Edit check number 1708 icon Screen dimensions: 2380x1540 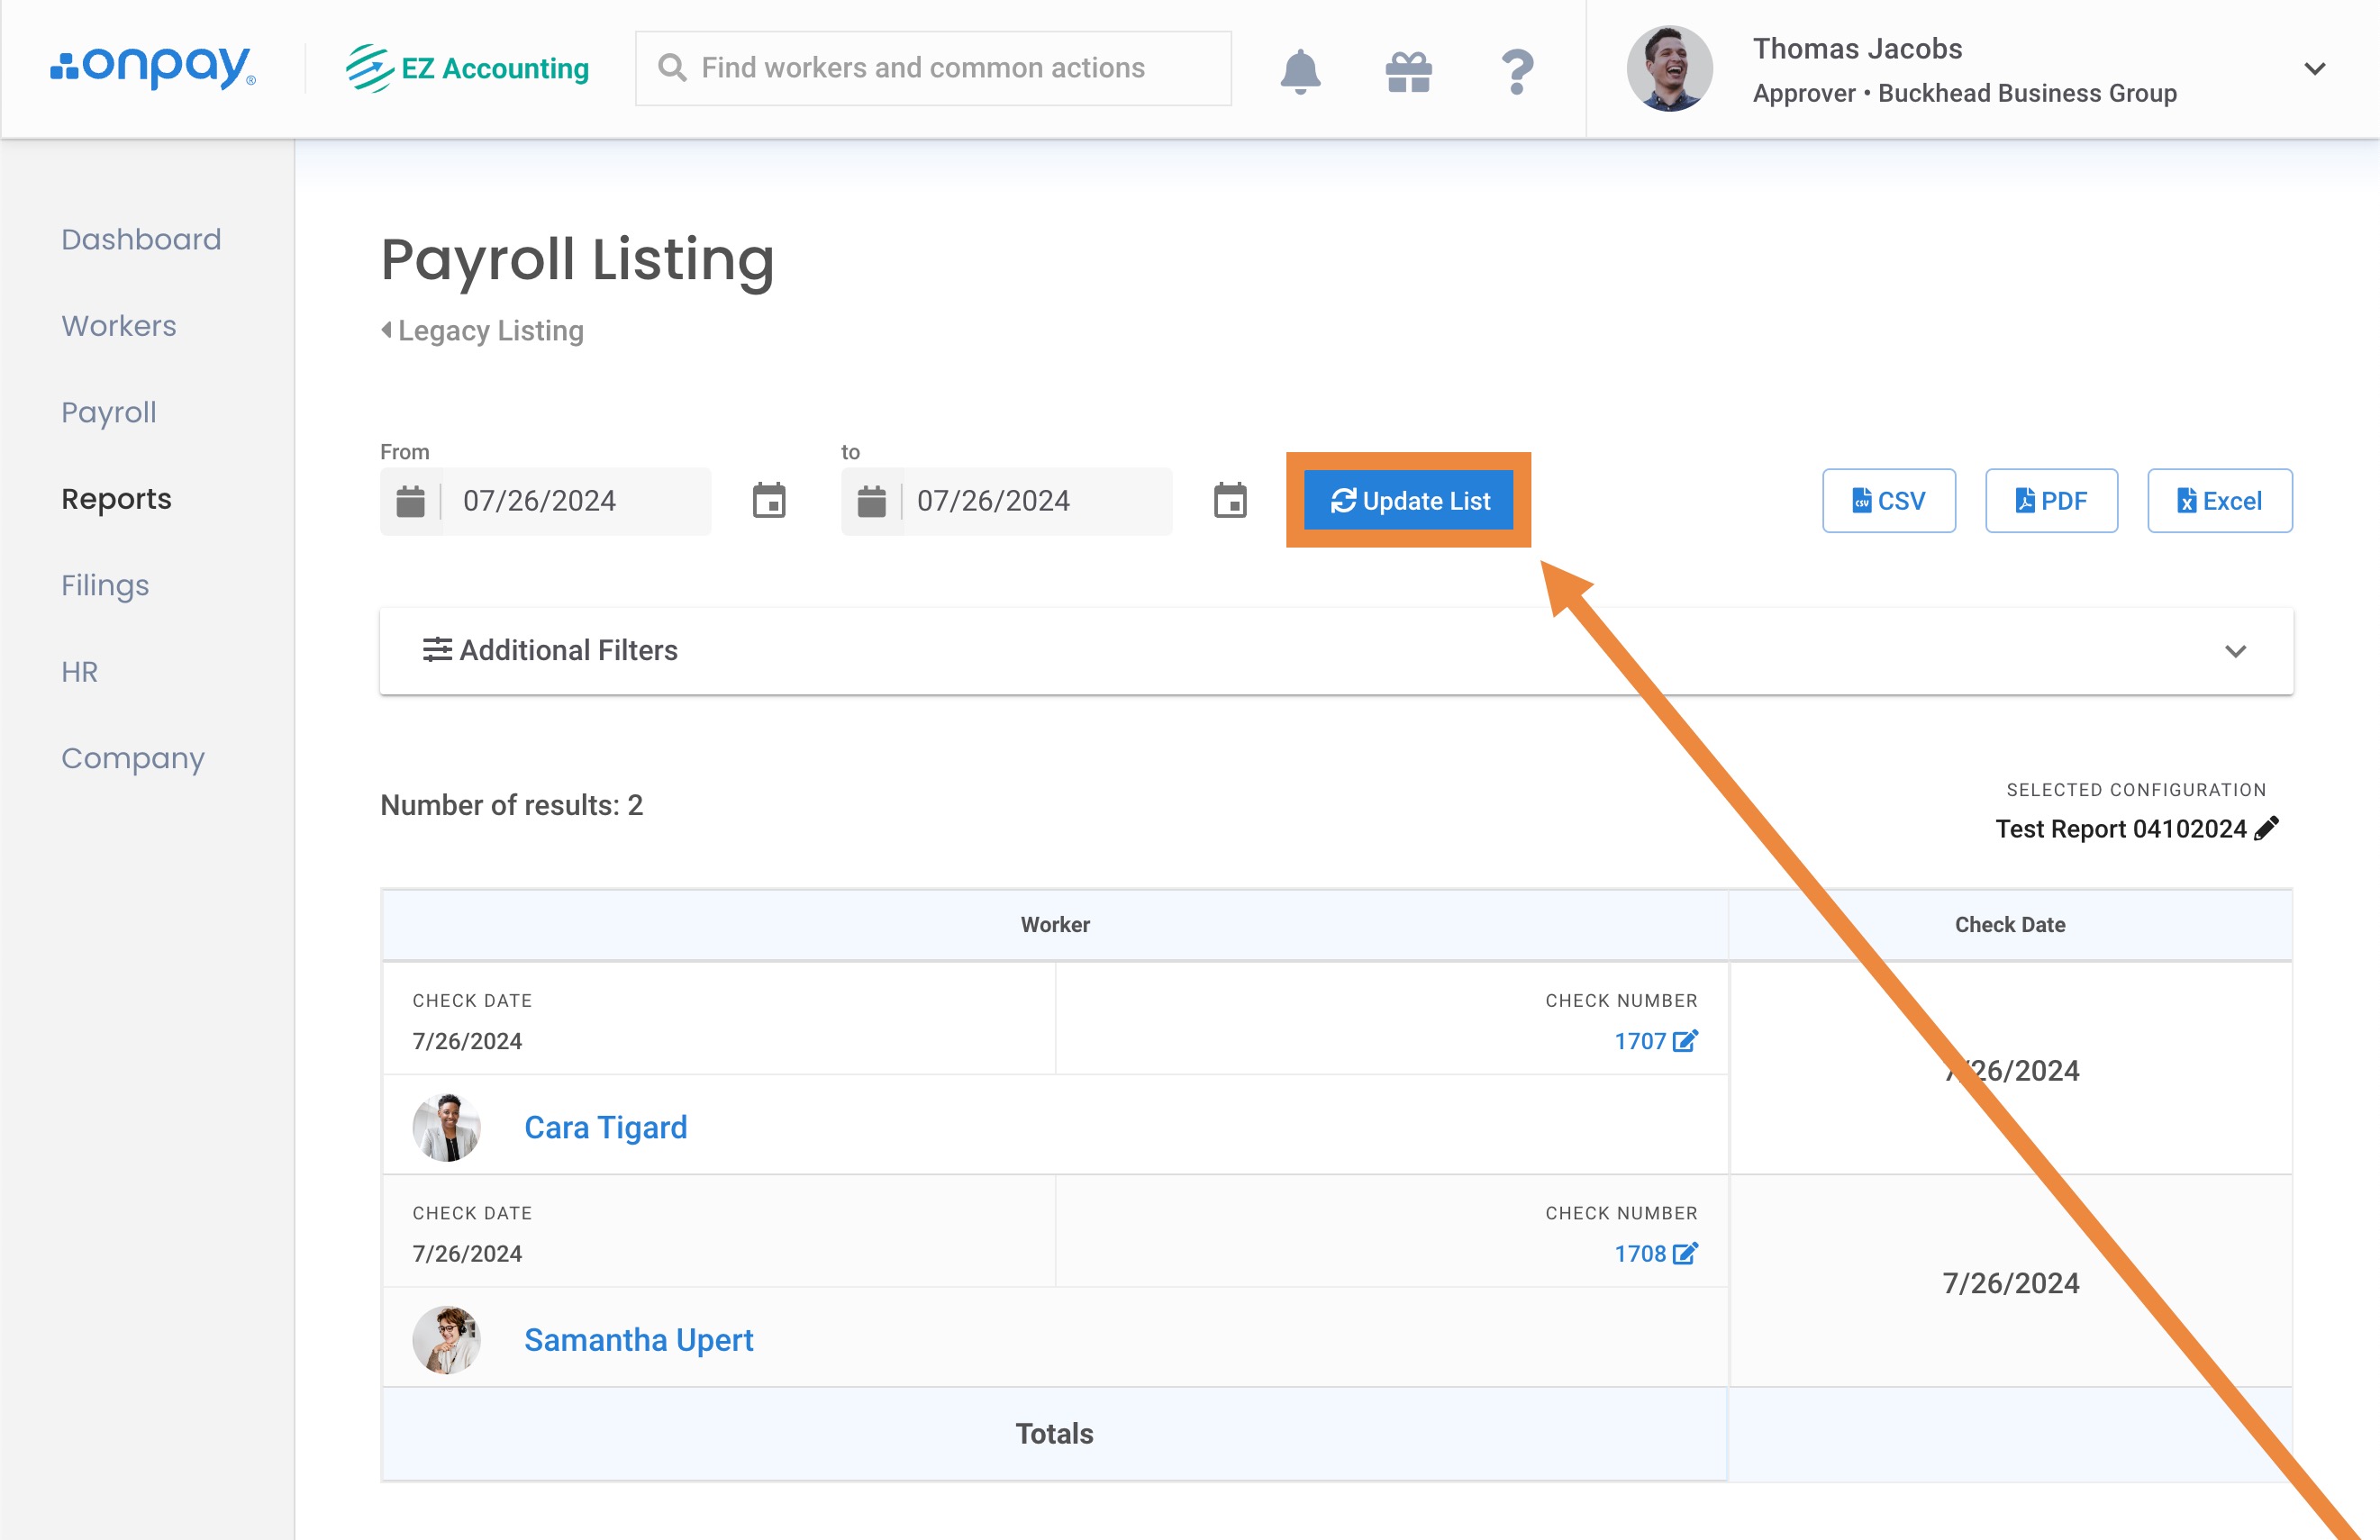1685,1253
